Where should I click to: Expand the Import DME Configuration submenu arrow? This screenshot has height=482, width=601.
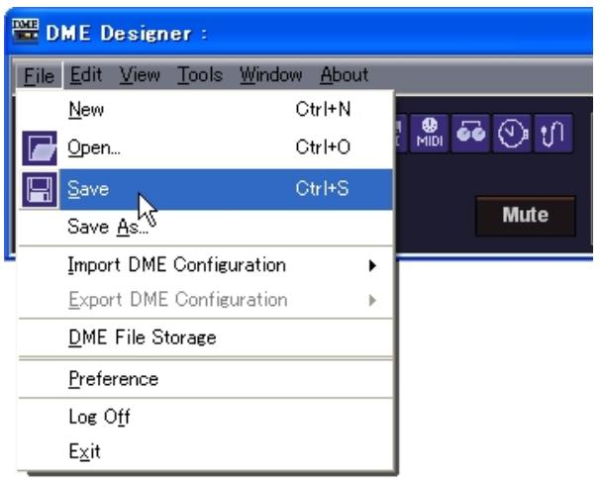click(372, 265)
